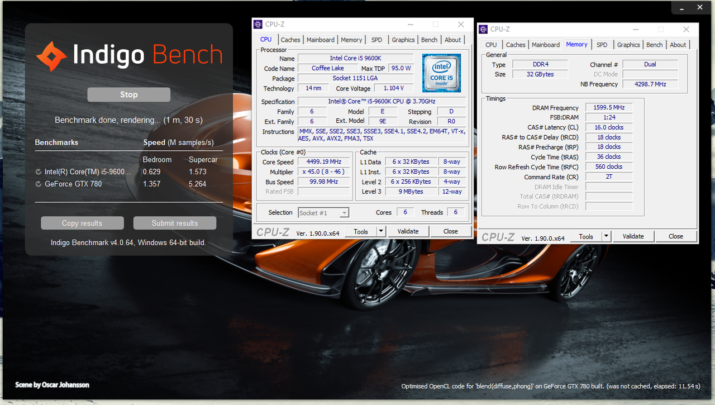Click the Cores count field
Screen dimensions: 715x405
point(406,212)
